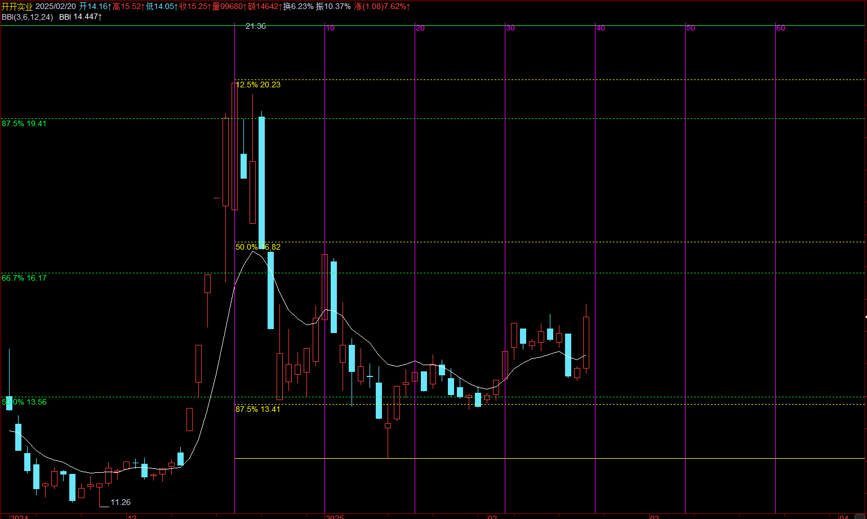Image resolution: width=867 pixels, height=519 pixels.
Task: Click the 02 month label on the date axis
Action: coord(492,517)
